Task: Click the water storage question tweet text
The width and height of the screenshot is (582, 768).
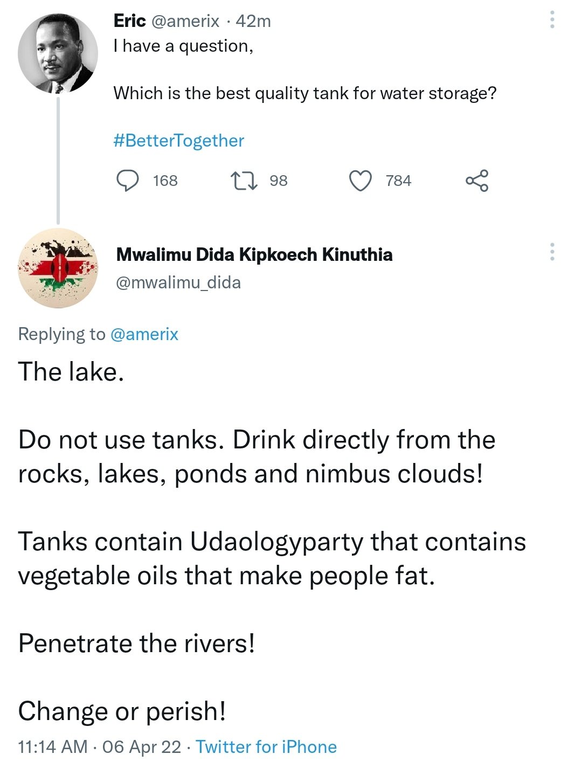Action: 304,93
